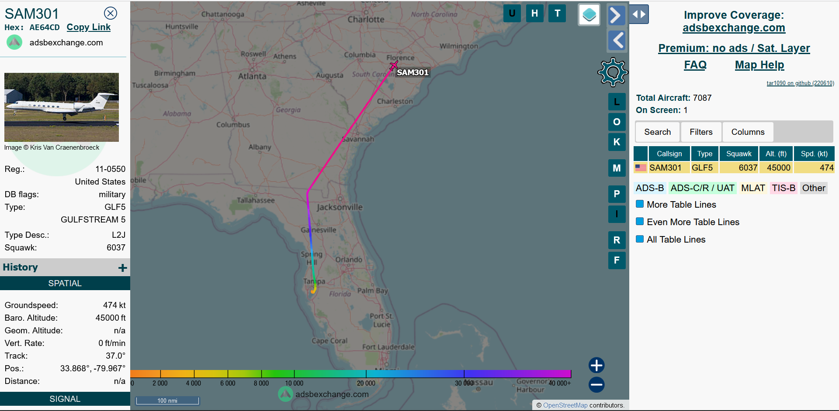Zoom in the map with plus button
The image size is (839, 411).
596,365
